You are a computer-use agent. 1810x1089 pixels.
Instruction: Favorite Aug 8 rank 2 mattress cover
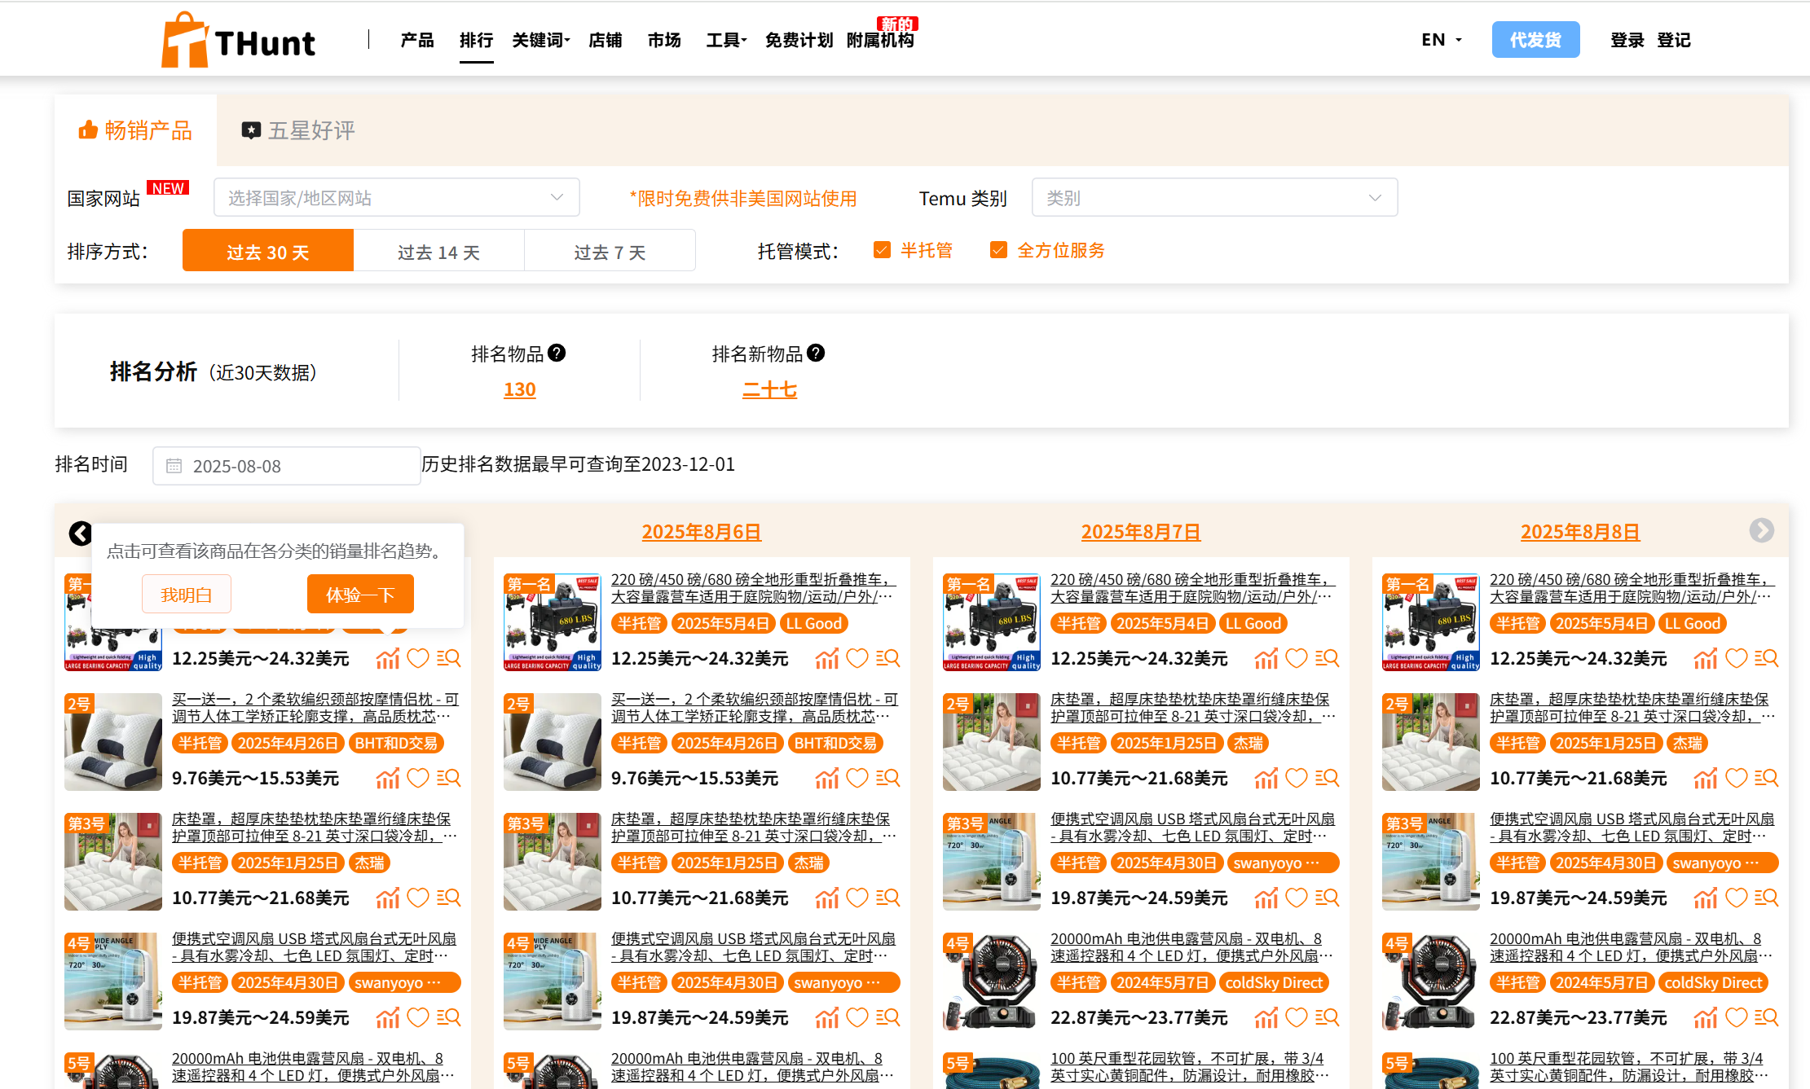click(1736, 778)
